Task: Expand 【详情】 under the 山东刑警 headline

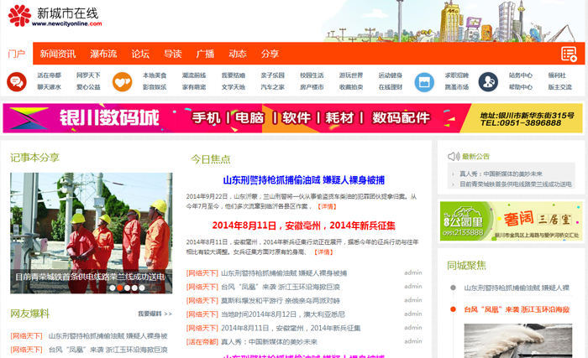Action: pos(326,205)
